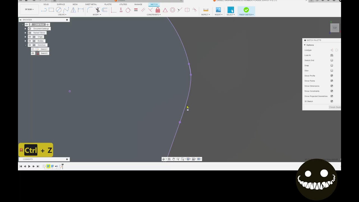Image resolution: width=359 pixels, height=202 pixels.
Task: Select the Trim scissors tool
Action: coord(97,10)
